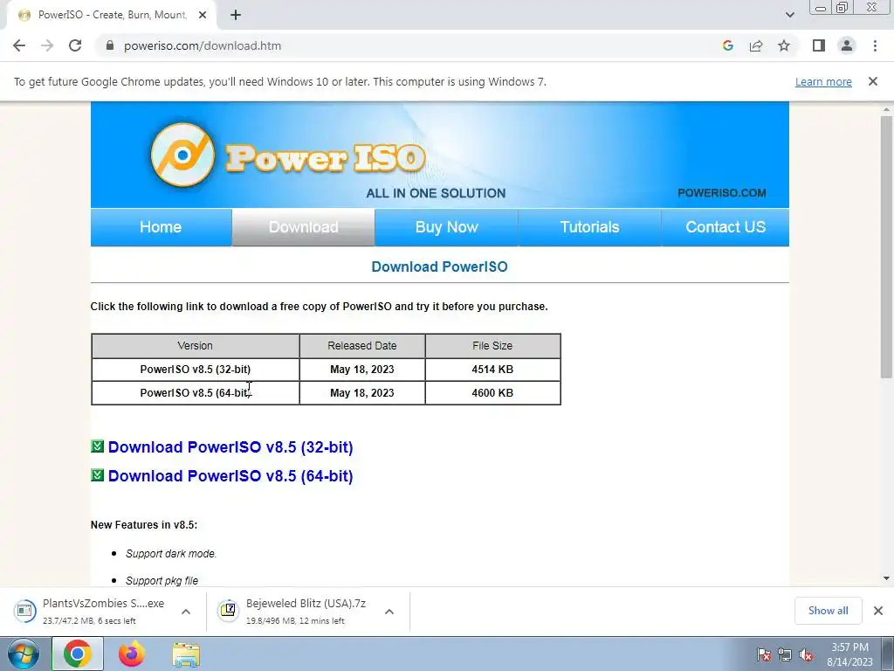
Task: Open Chrome's three-dot menu
Action: pos(875,45)
